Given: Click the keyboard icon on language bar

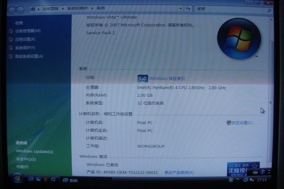Looking at the screenshot, I should (255, 172).
